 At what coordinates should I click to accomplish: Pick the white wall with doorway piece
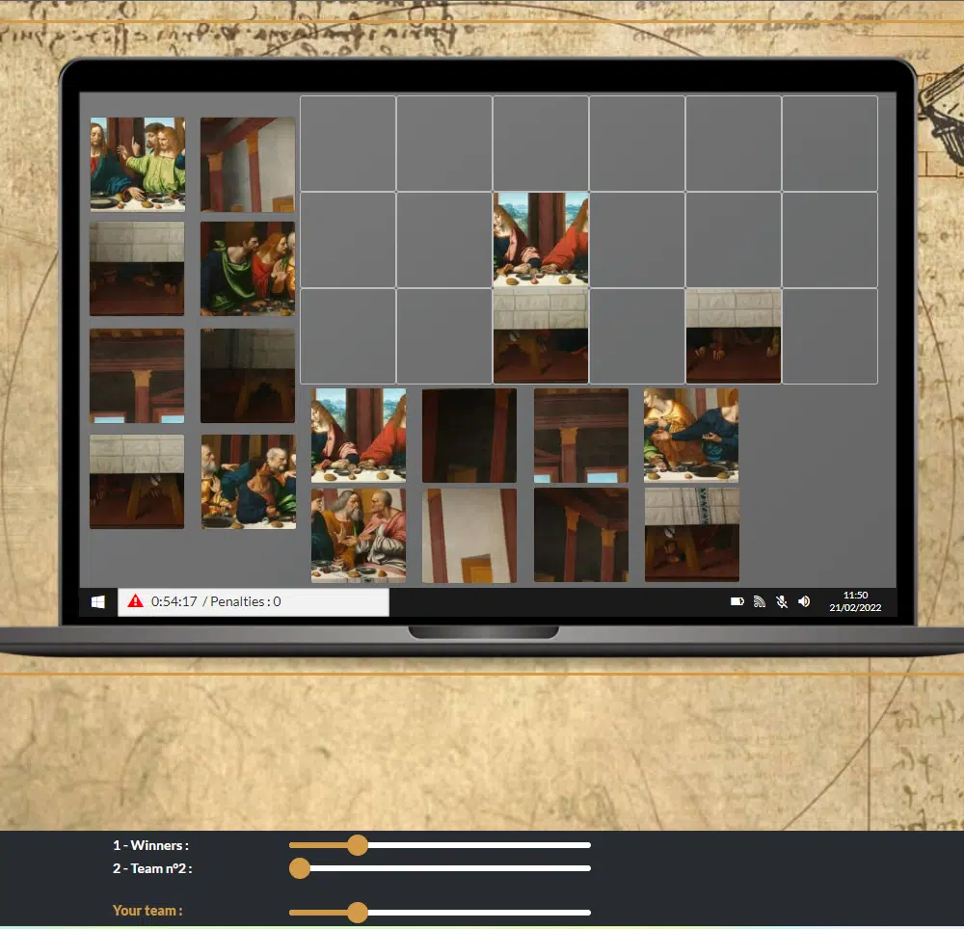(x=469, y=535)
